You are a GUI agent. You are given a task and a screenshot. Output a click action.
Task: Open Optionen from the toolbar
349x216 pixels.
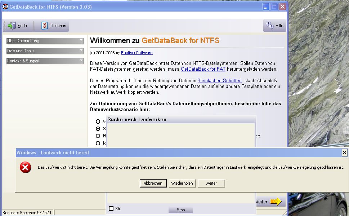[x=54, y=26]
